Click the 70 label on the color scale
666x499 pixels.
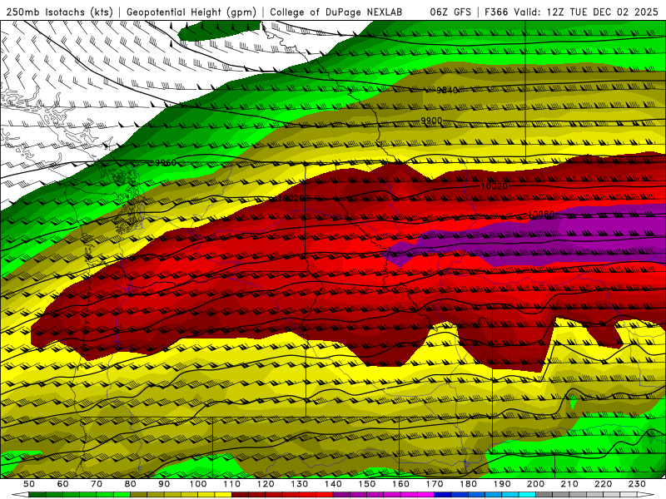point(97,484)
